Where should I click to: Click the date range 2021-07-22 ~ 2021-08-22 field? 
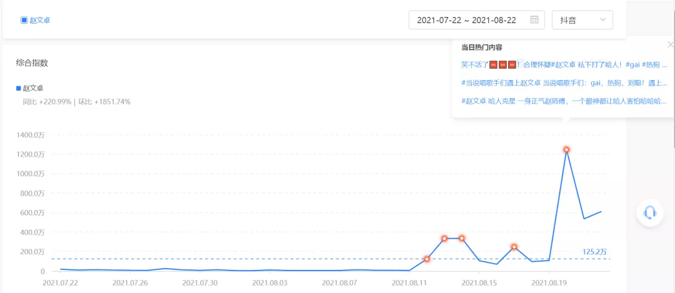click(x=476, y=20)
